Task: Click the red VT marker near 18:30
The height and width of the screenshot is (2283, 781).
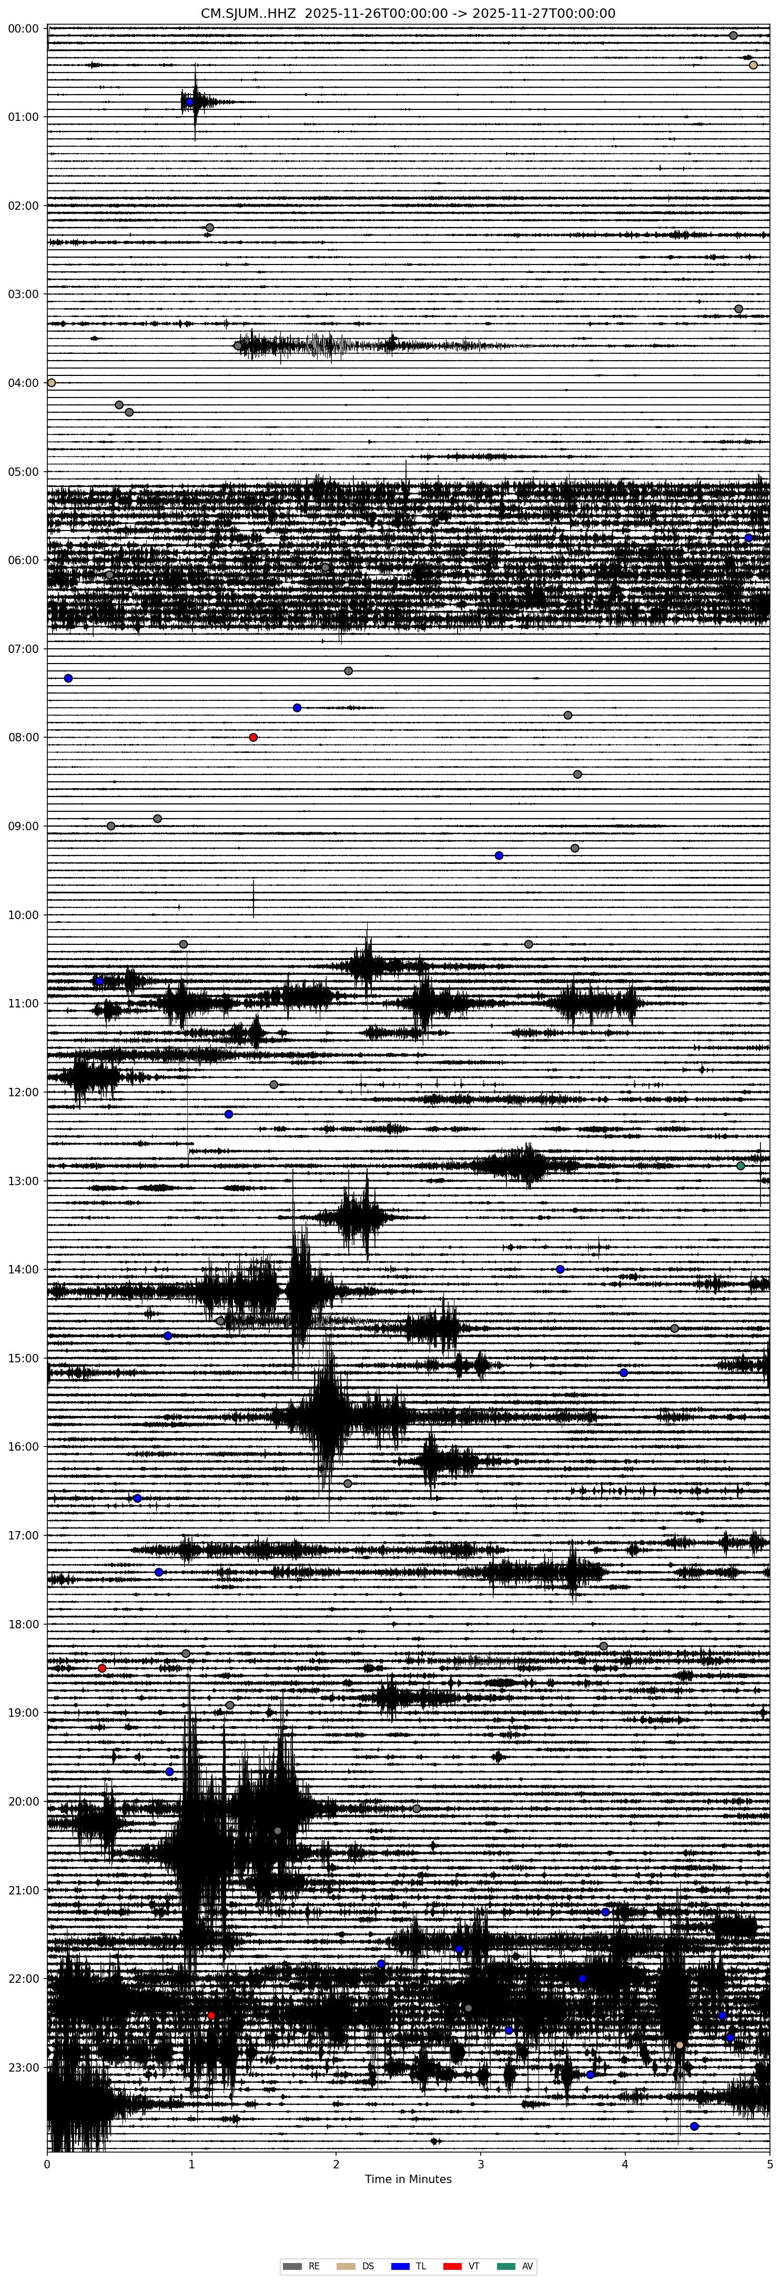Action: (102, 1668)
